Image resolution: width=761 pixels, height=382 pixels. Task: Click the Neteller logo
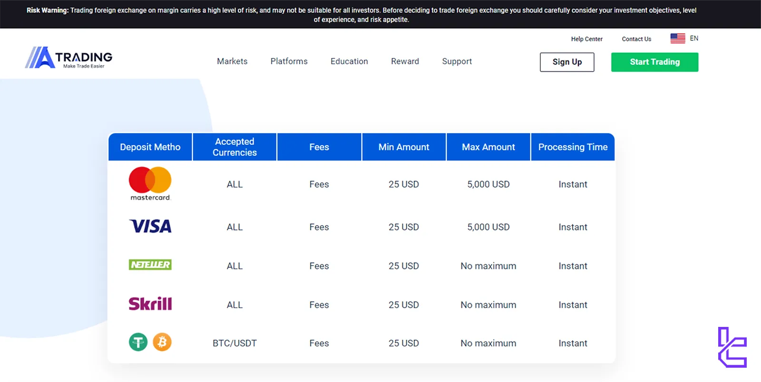(150, 265)
